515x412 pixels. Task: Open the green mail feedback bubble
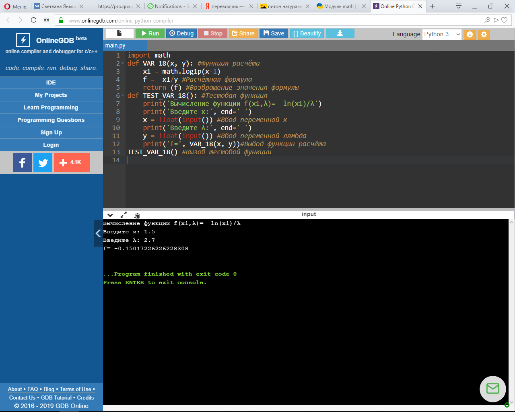coord(492,389)
